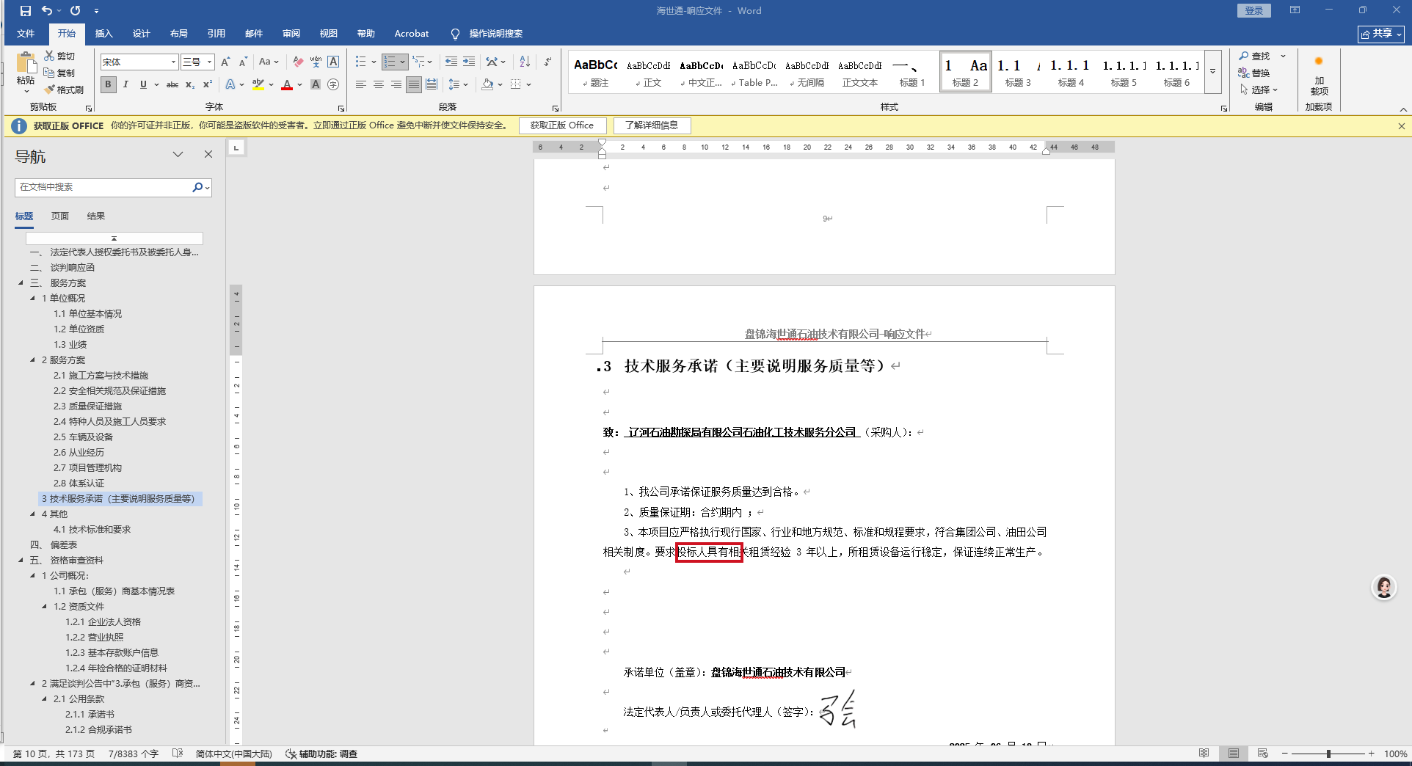Viewport: 1412px width, 766px height.
Task: Toggle strikethrough (abc) formatting
Action: (x=172, y=84)
